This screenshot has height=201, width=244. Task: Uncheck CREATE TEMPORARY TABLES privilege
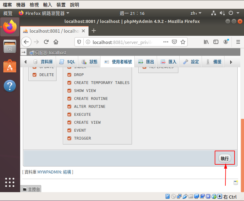point(69,83)
